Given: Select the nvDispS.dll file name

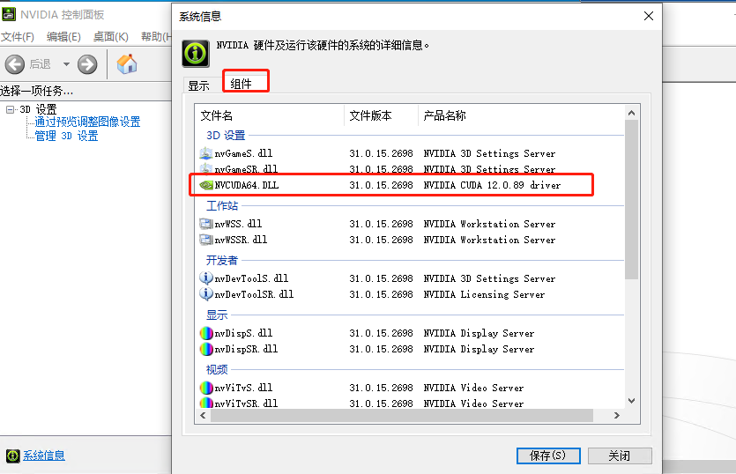Looking at the screenshot, I should click(243, 333).
